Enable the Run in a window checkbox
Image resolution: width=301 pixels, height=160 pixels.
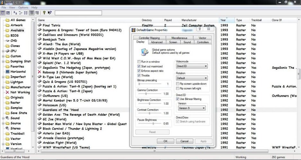pos(139,61)
